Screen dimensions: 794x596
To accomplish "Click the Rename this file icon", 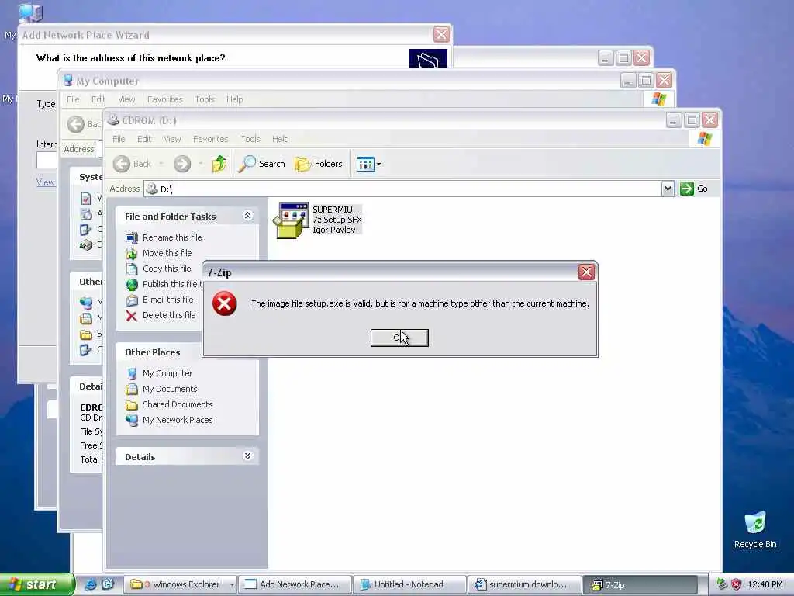I will [x=132, y=237].
